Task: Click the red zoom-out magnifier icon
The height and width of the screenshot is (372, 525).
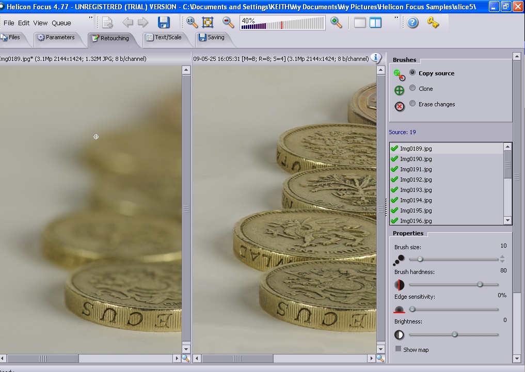Action: coord(228,23)
